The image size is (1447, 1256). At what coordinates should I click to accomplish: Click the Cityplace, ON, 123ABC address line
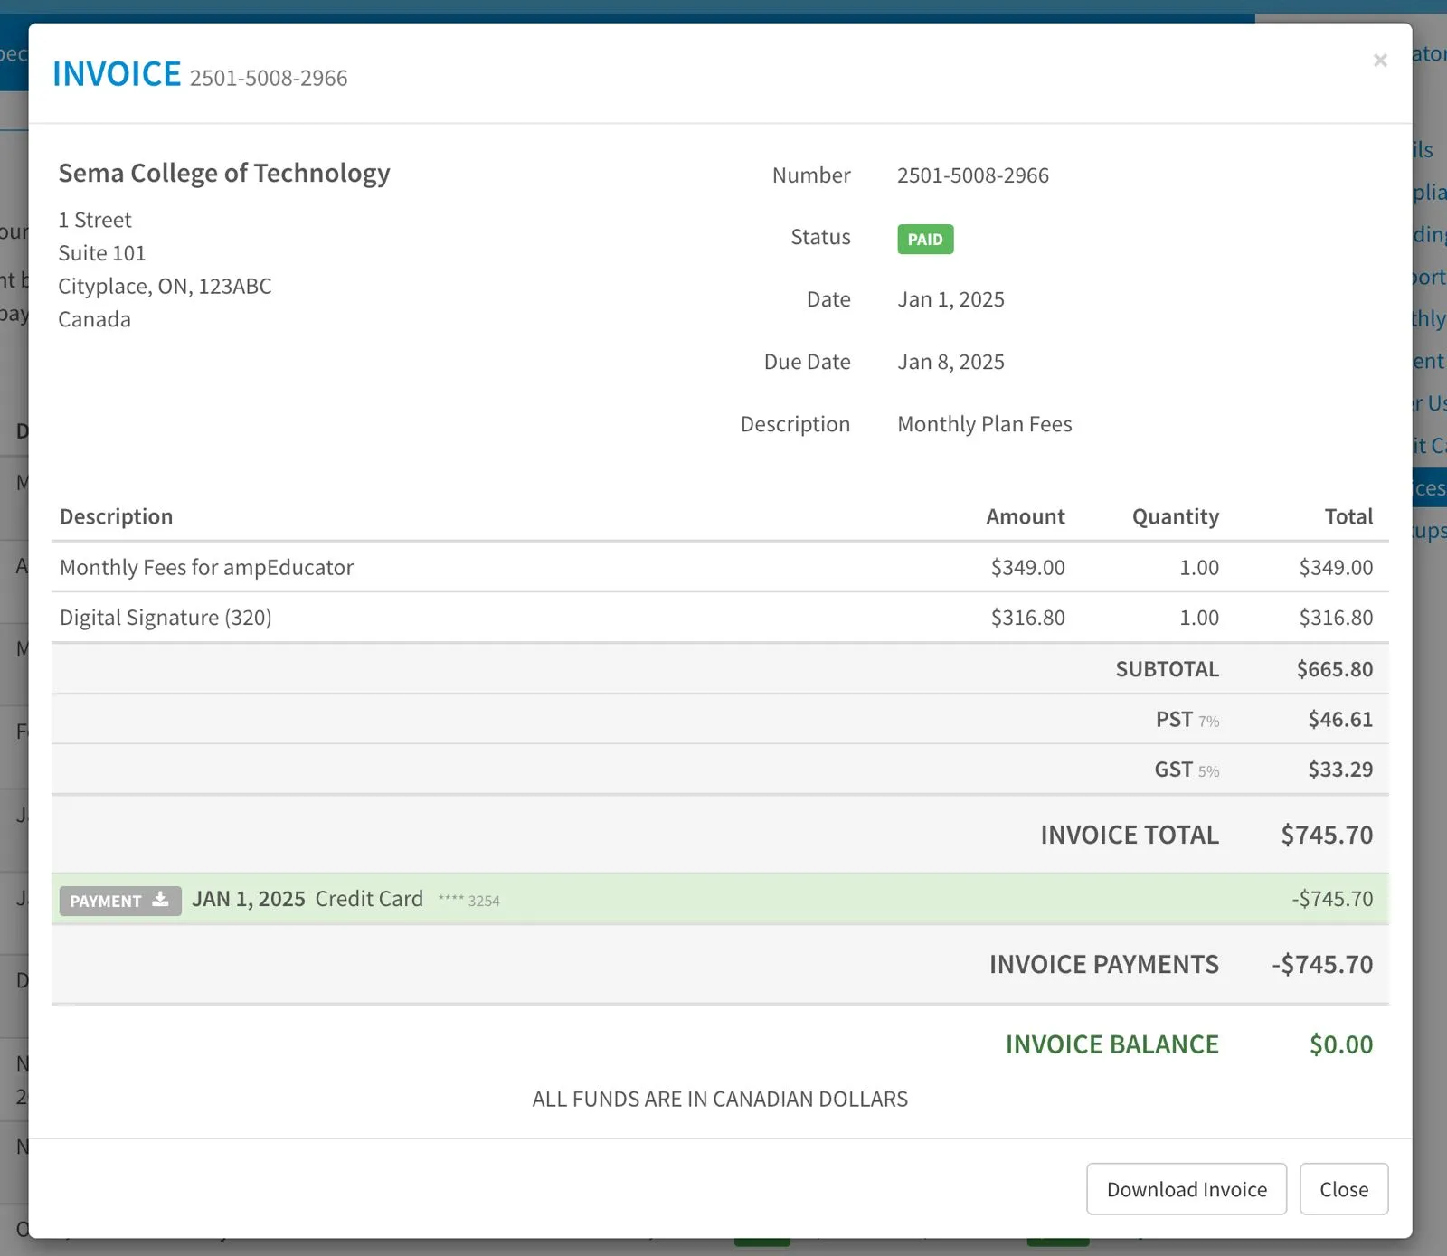[165, 287]
